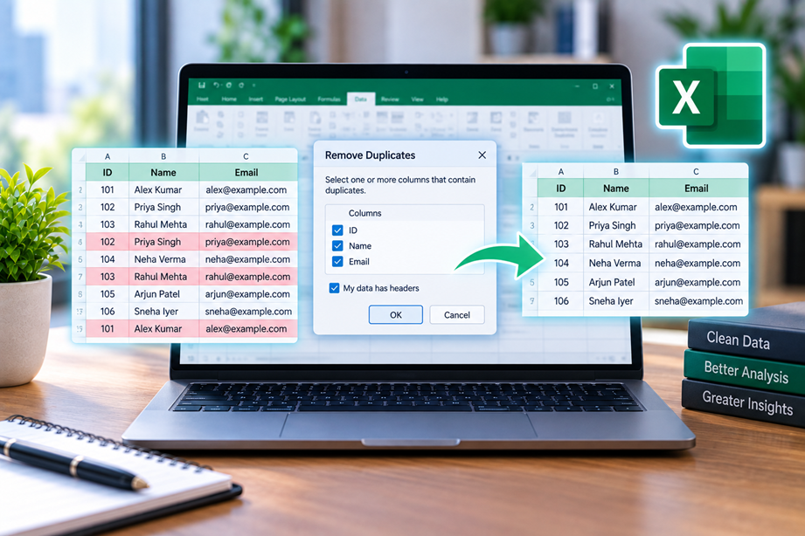Toggle the Name column checkbox
Viewport: 805px width, 536px height.
(337, 245)
